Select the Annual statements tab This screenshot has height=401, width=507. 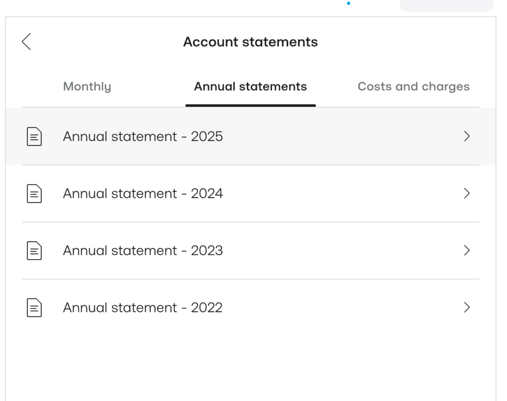251,87
